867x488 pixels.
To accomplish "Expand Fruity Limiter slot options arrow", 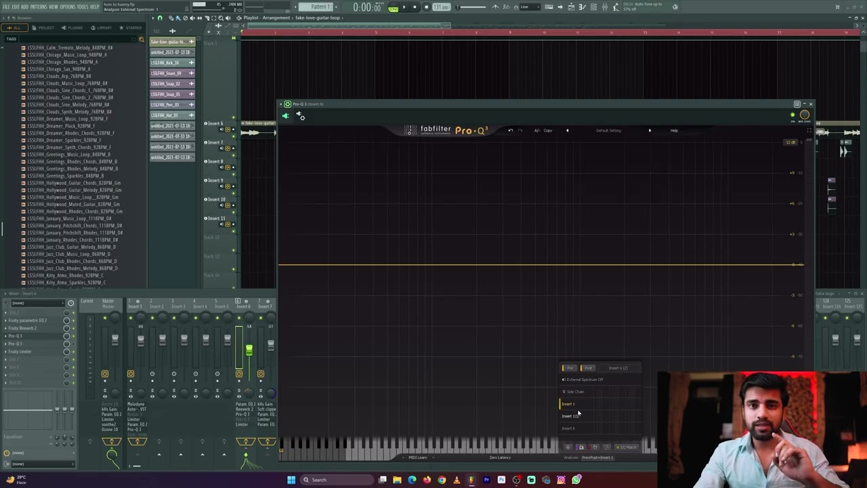I will (5, 351).
